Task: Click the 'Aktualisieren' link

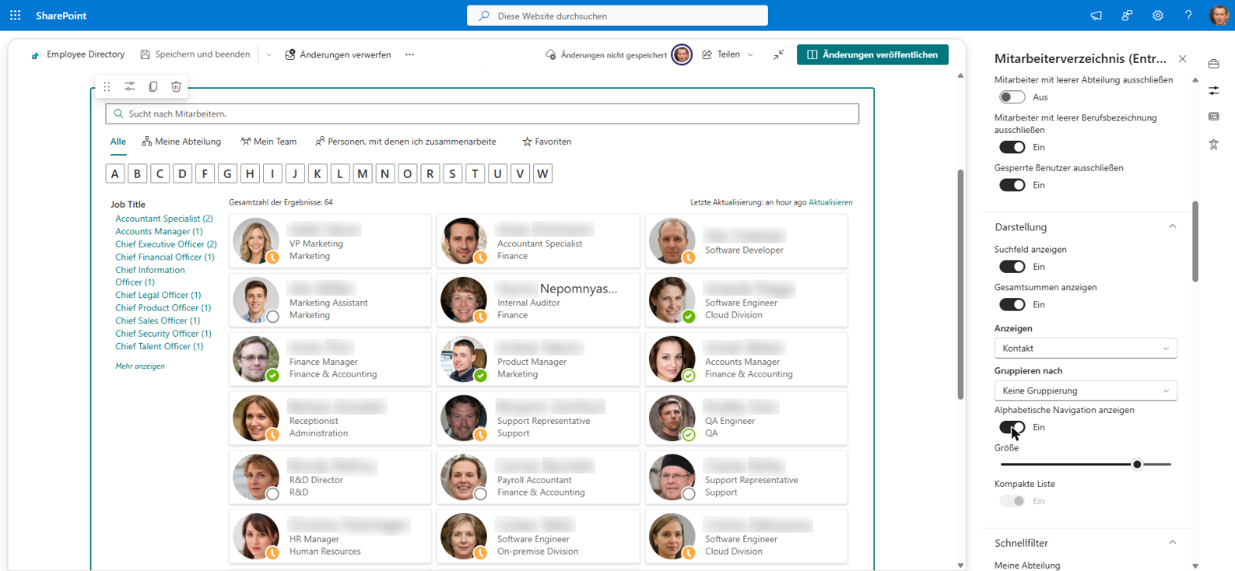Action: click(830, 202)
